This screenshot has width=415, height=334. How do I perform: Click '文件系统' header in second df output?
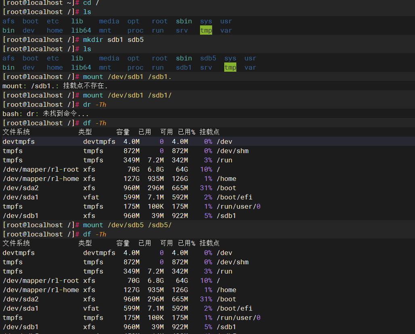pos(16,243)
